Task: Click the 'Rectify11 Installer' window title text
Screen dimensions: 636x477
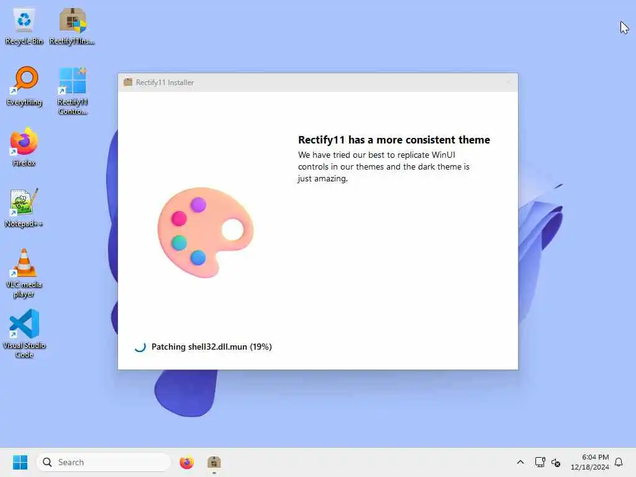Action: coord(165,83)
